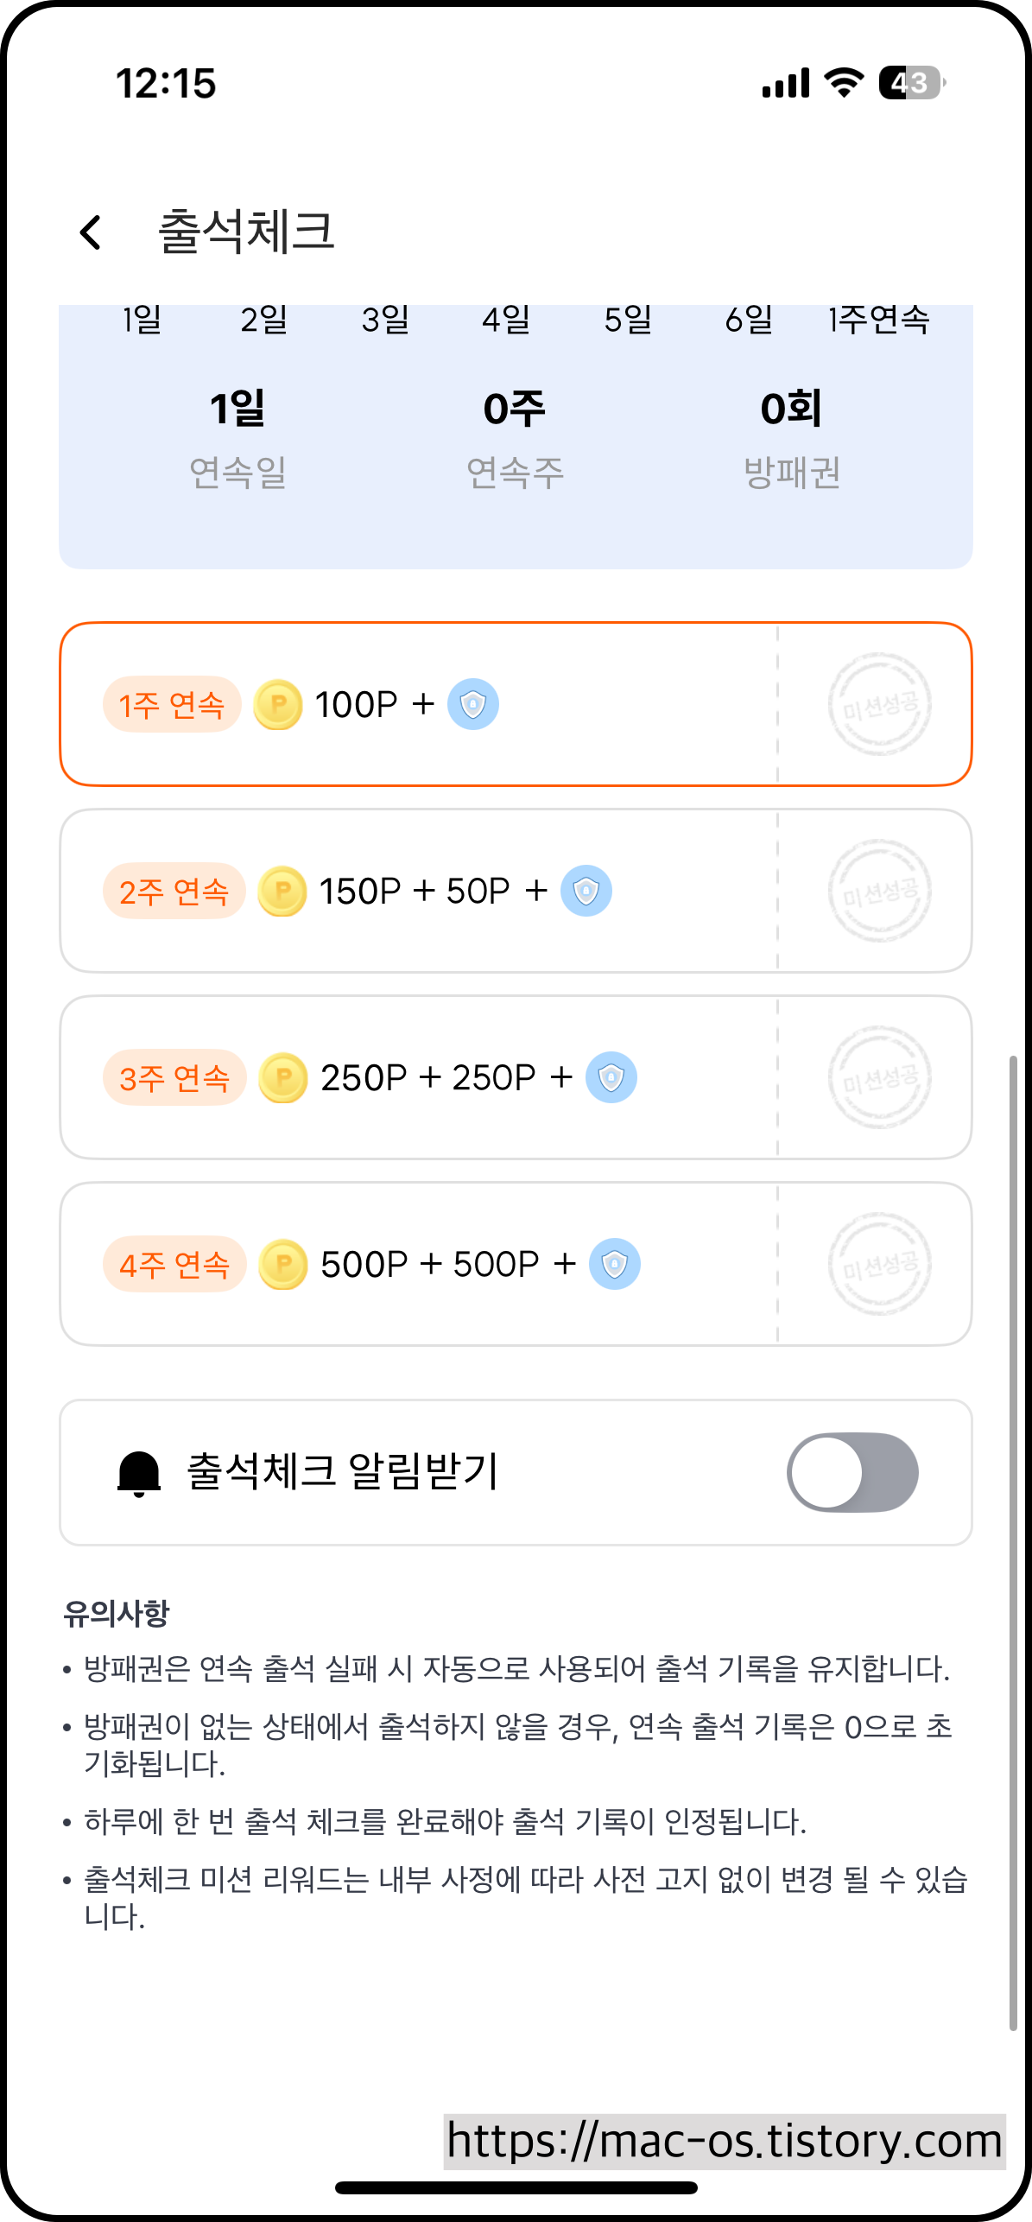Click the 1일 연속일 counter

click(x=237, y=439)
